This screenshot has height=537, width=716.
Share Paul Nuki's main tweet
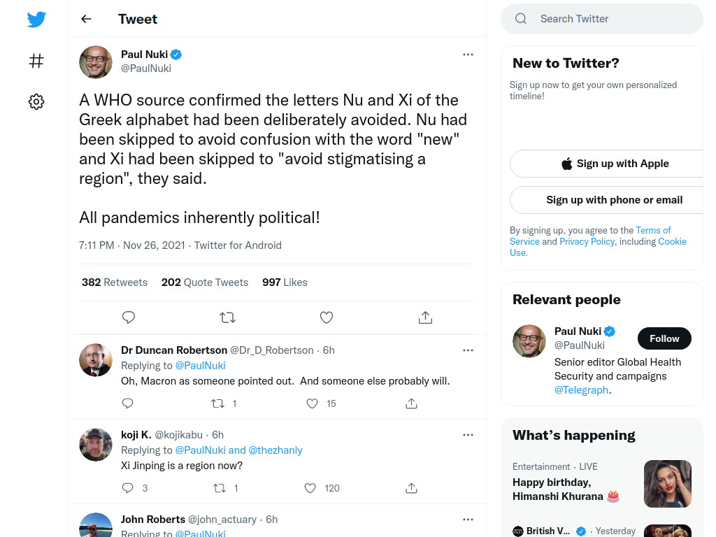click(425, 317)
